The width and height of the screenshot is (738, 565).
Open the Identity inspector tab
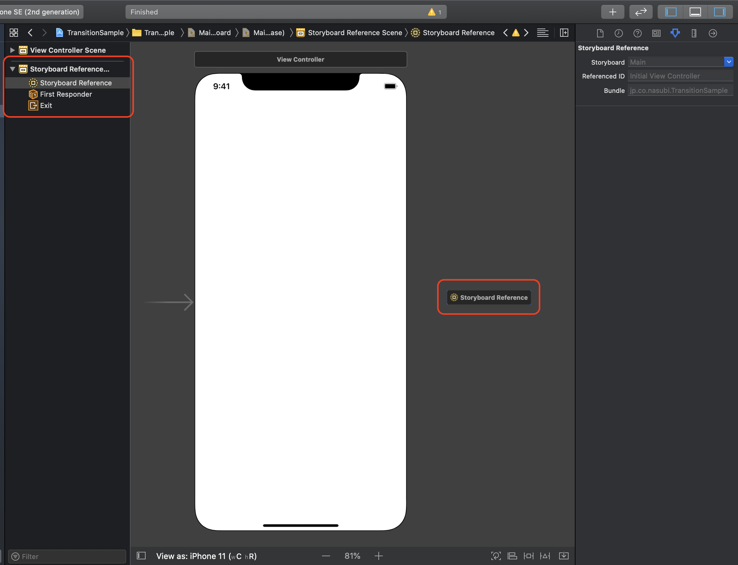click(x=656, y=33)
